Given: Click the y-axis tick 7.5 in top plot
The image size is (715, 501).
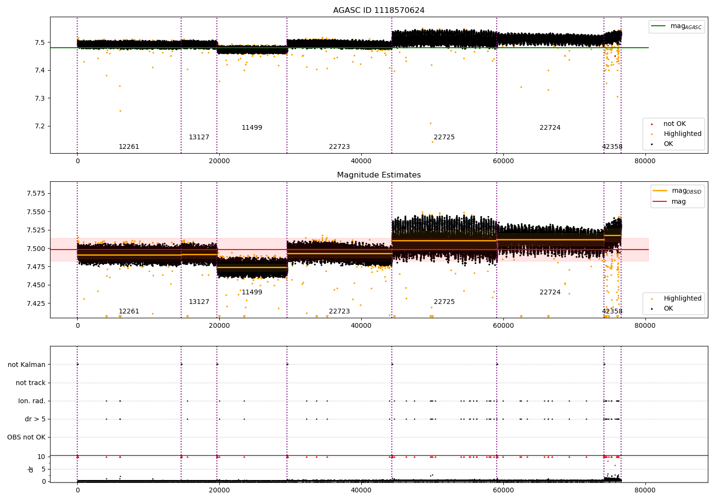Looking at the screenshot, I should click(x=40, y=42).
